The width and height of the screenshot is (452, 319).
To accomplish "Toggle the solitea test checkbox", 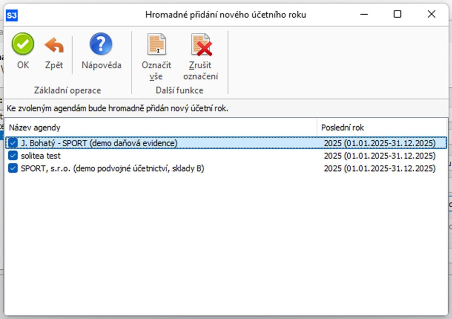I will [x=13, y=156].
